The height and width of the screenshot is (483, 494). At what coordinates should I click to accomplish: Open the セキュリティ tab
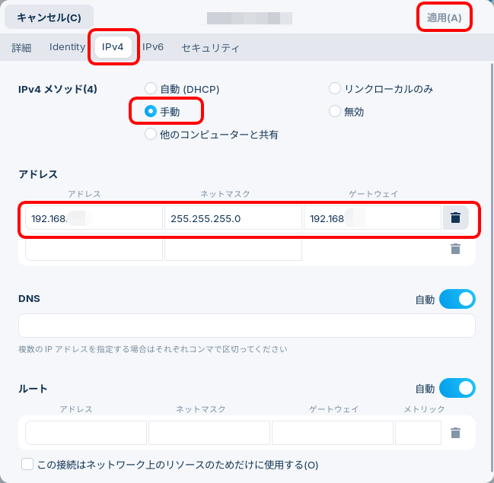coord(210,48)
